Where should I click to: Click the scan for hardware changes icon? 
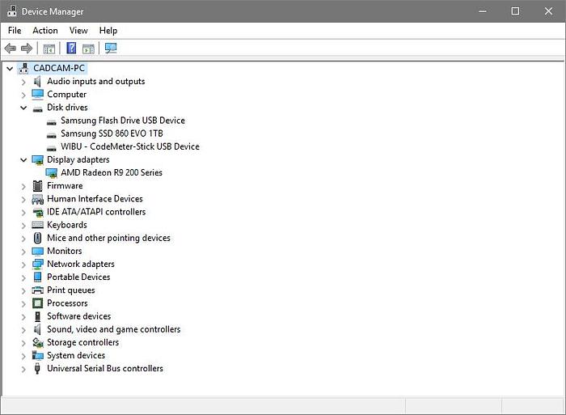pos(111,49)
